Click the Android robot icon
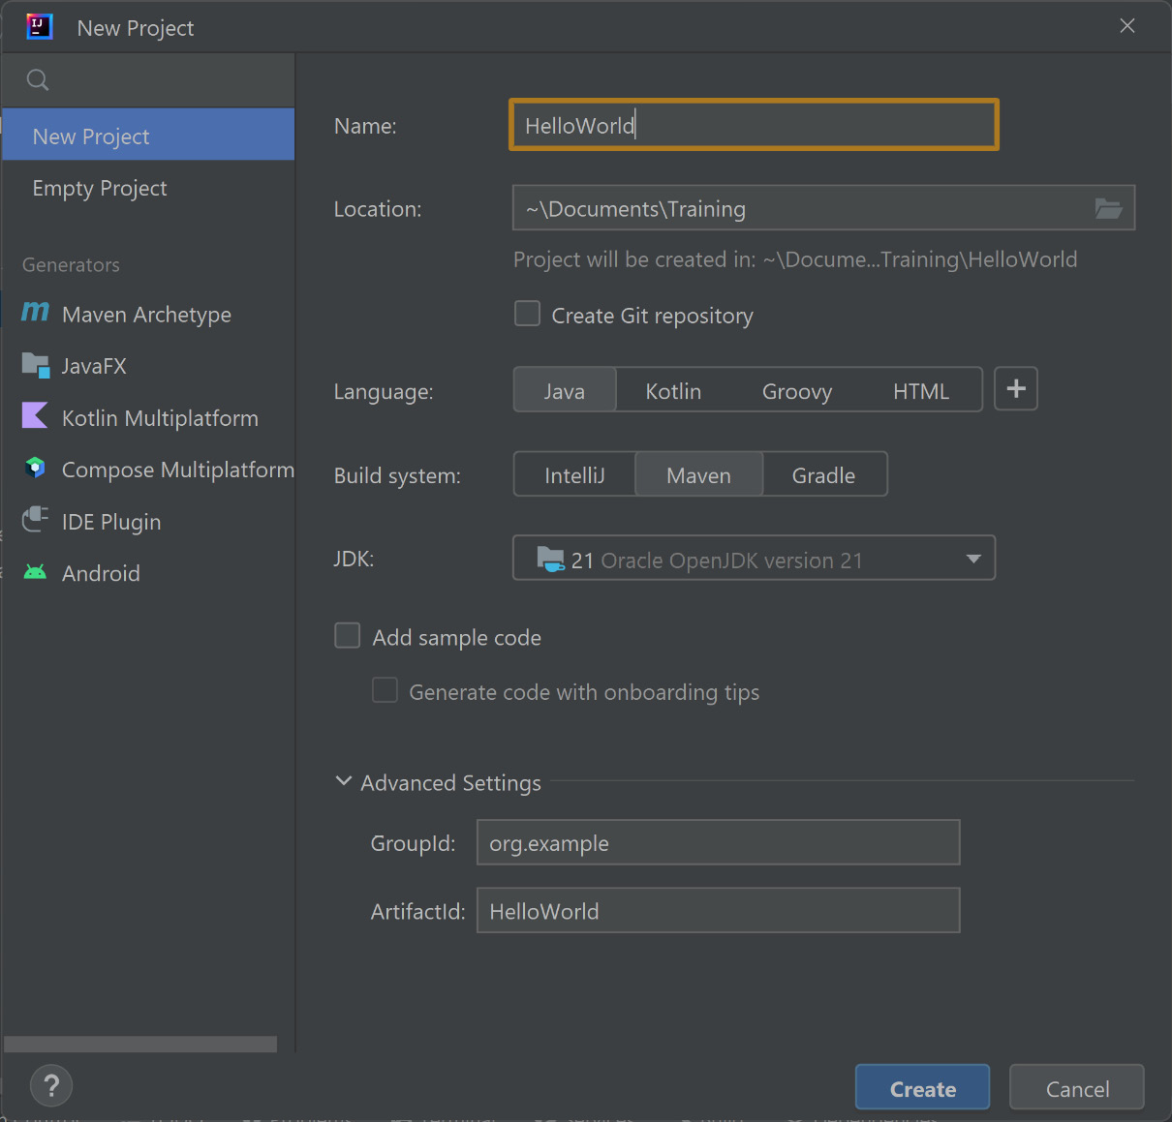Viewport: 1172px width, 1122px height. (35, 572)
